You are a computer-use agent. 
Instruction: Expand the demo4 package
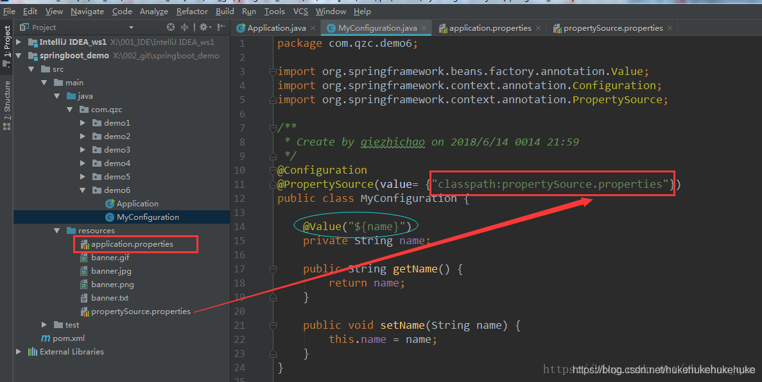coord(83,163)
